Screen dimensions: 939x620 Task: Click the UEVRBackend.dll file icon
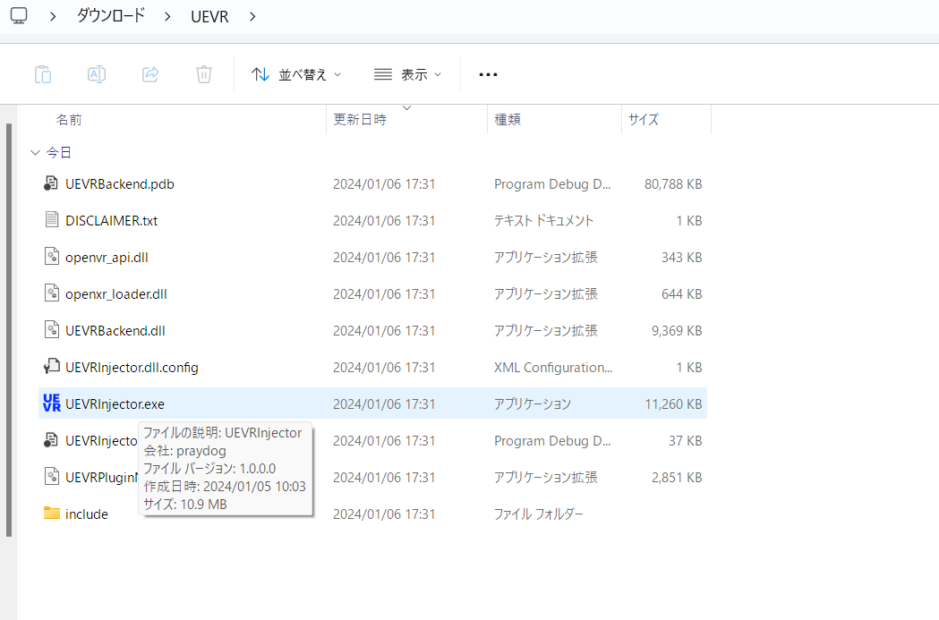(52, 330)
